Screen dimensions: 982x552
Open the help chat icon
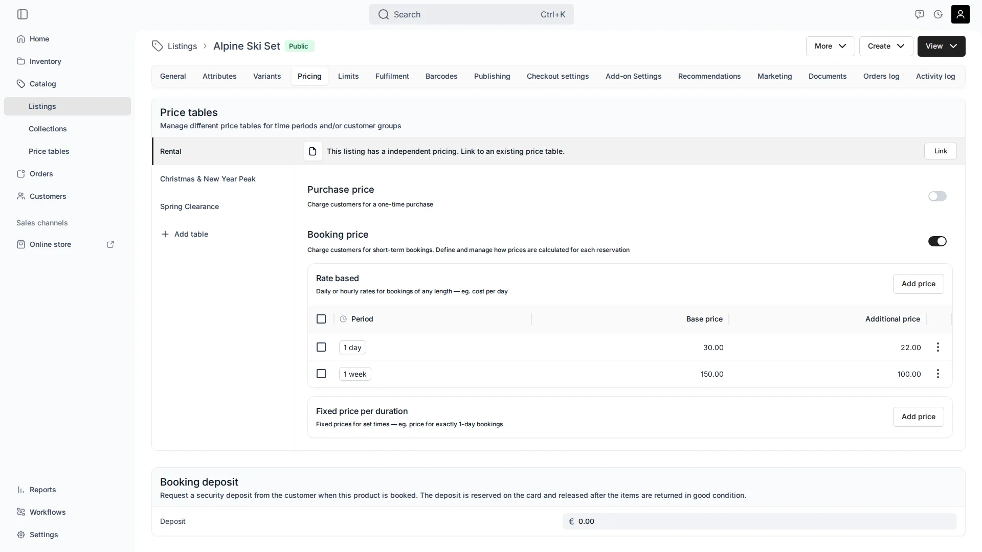(x=920, y=14)
